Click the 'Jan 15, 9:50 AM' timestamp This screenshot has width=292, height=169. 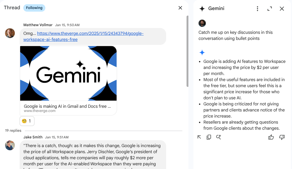pyautogui.click(x=67, y=25)
